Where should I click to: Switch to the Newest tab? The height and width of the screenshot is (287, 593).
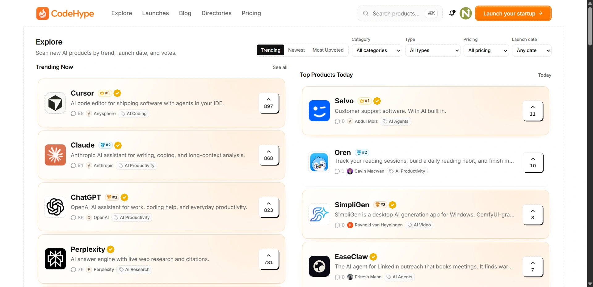296,50
